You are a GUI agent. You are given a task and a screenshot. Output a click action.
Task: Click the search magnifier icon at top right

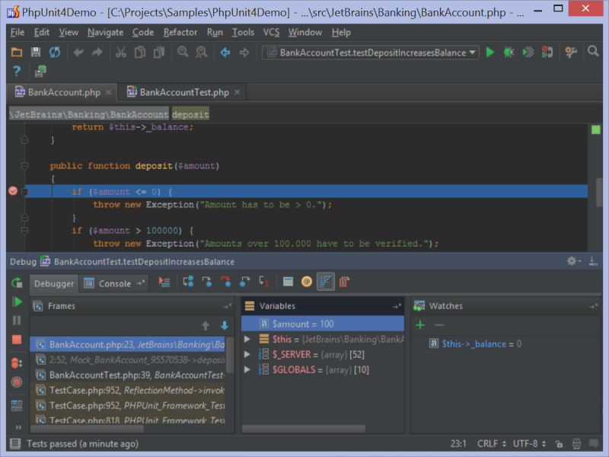(594, 52)
